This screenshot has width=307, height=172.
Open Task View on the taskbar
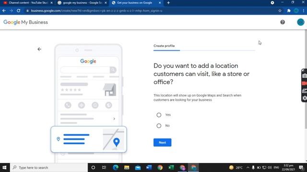click(x=104, y=168)
